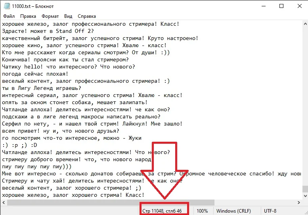The image size is (308, 215).
Task: Click the horizontal scrollbar left arrow
Action: click(x=4, y=202)
